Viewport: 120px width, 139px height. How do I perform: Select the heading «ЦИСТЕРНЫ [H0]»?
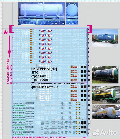point(44,69)
